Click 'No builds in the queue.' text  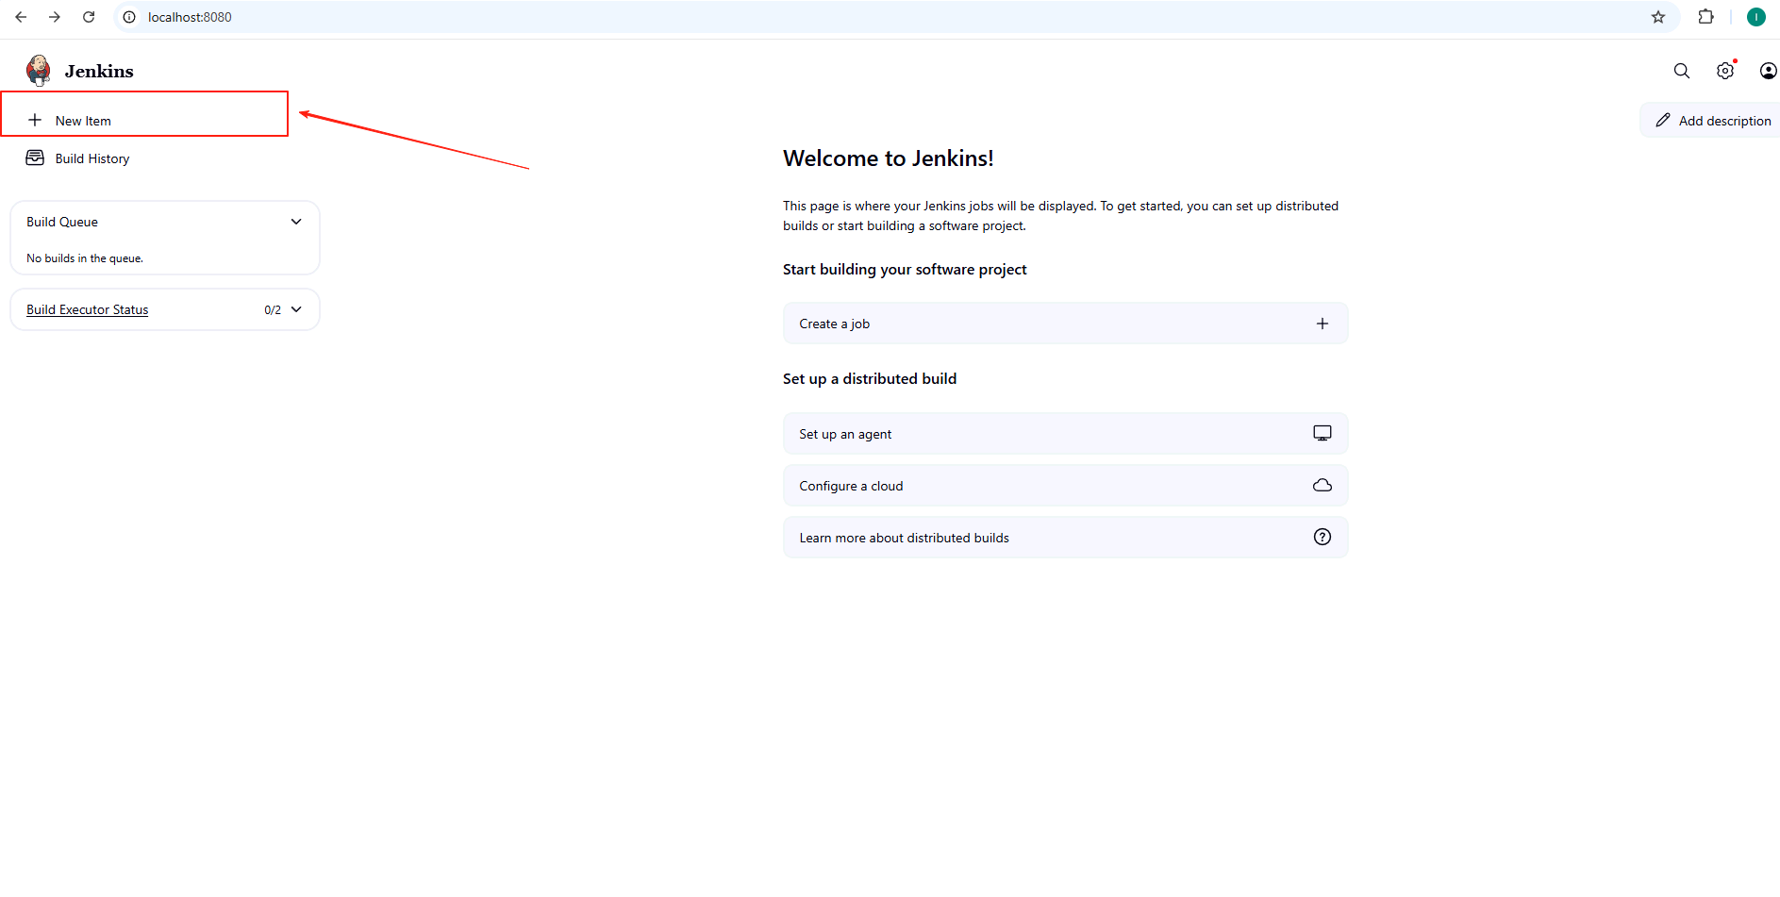pos(85,258)
